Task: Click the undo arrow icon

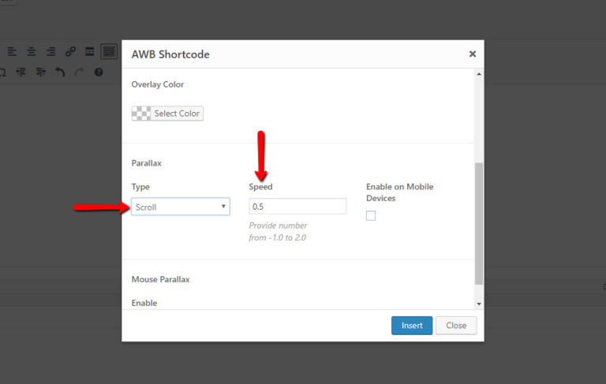Action: point(61,72)
